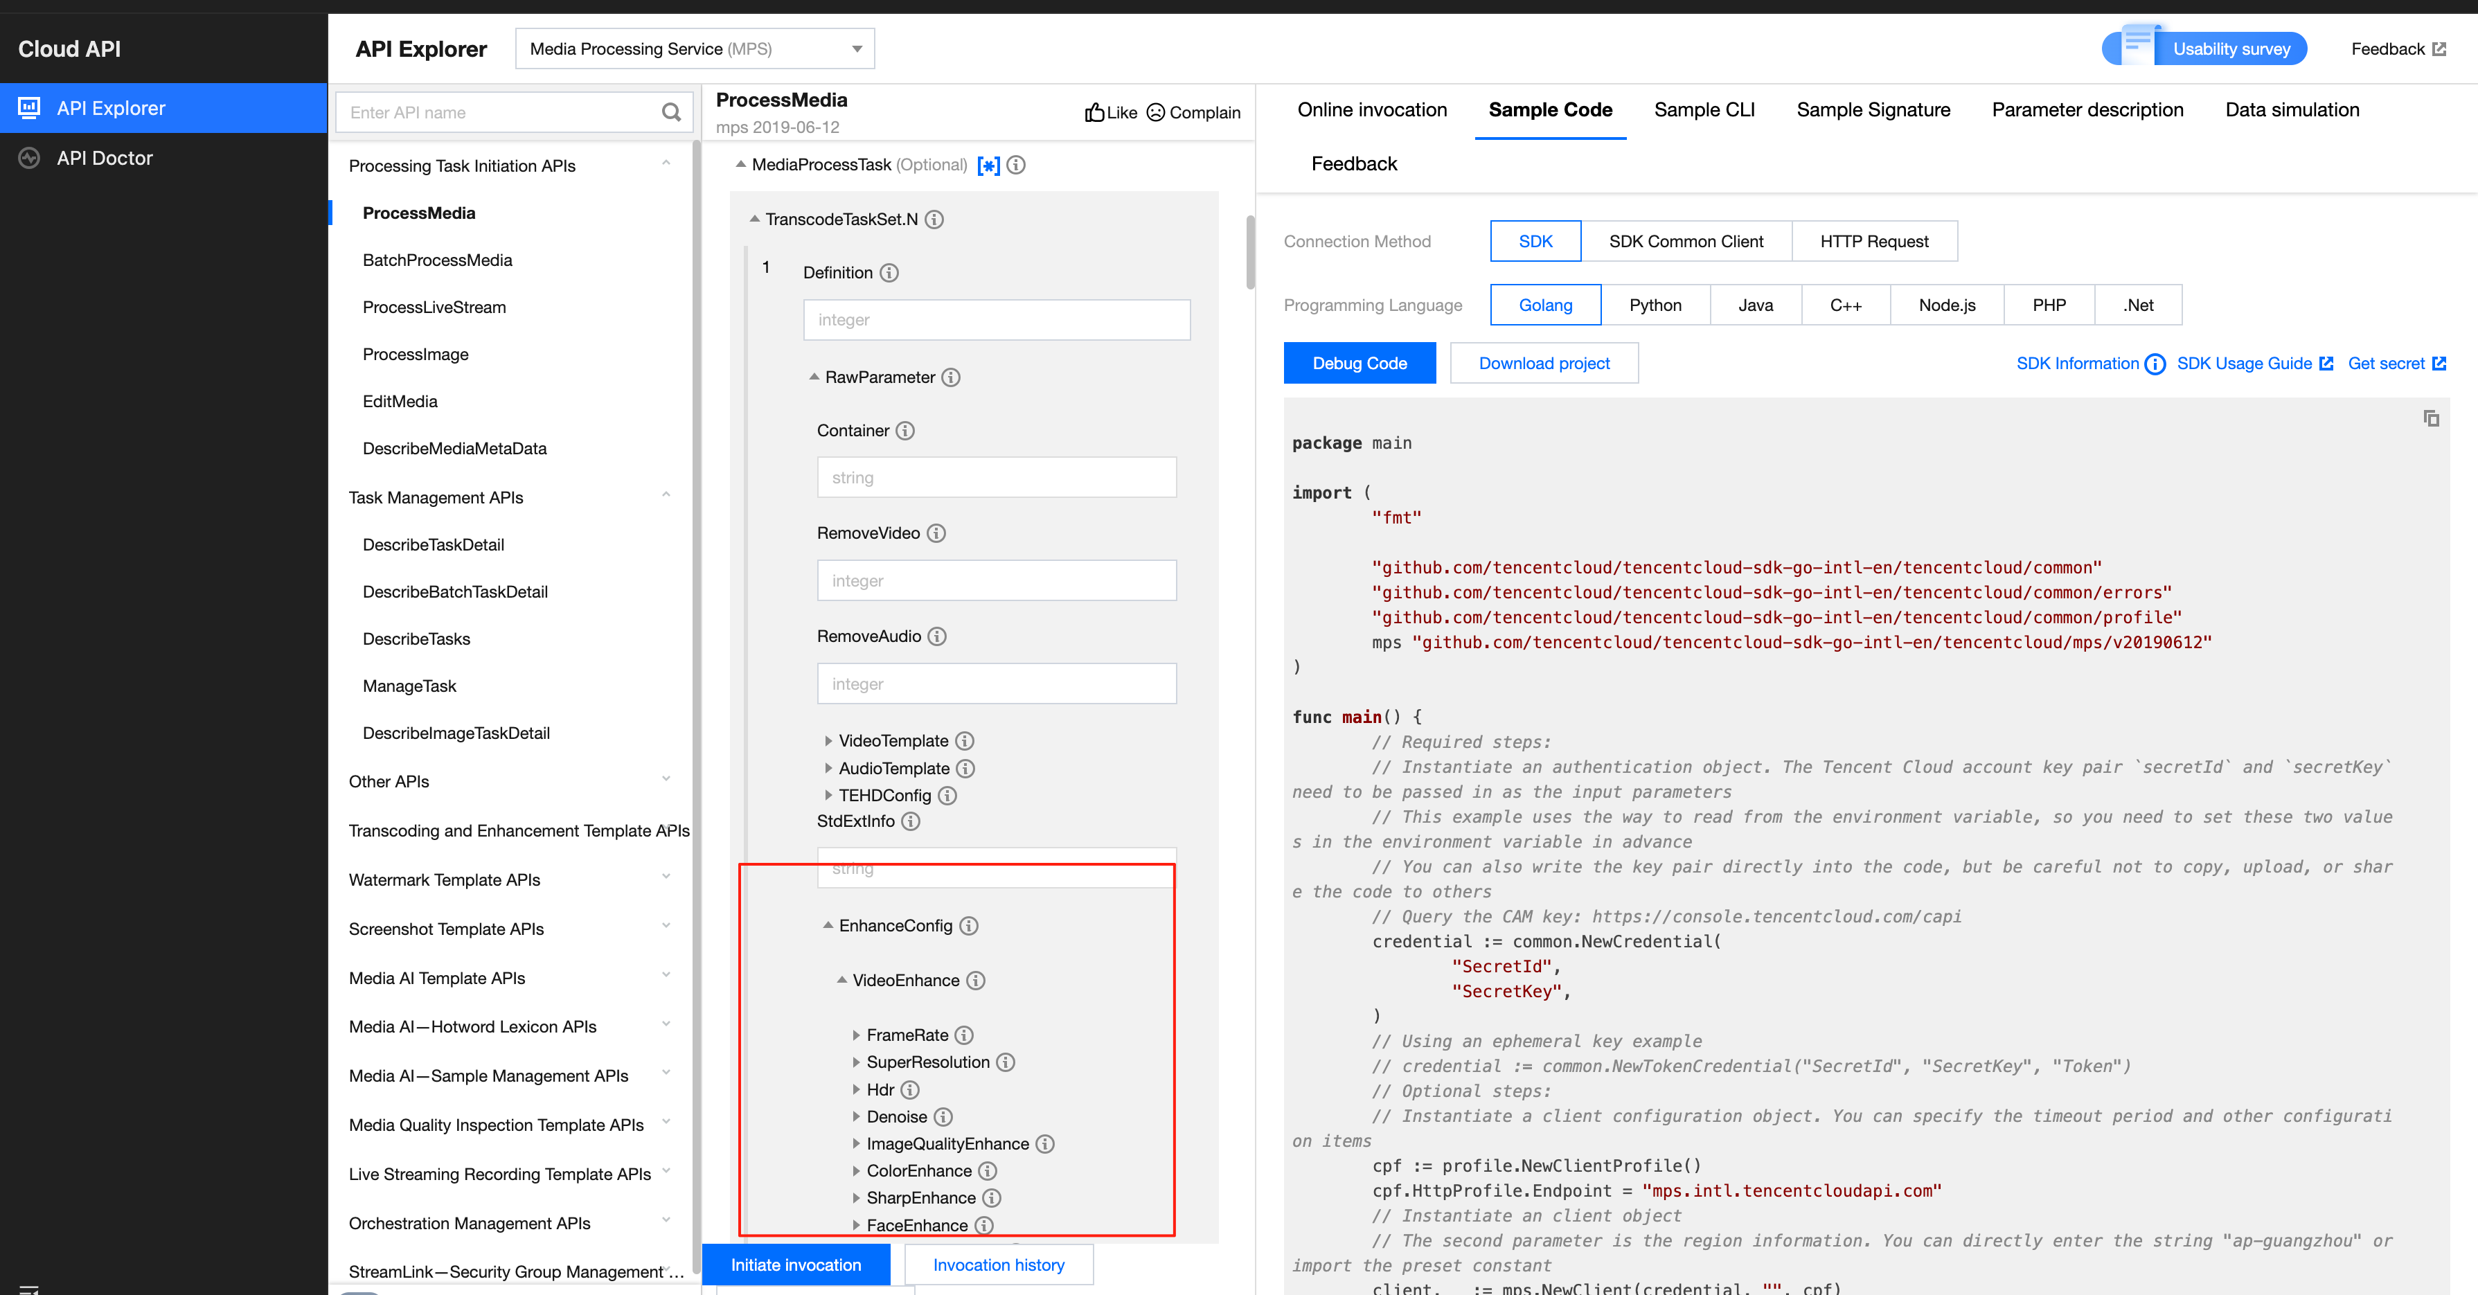The height and width of the screenshot is (1295, 2478).
Task: Expand the VideoTemplate parameter
Action: pos(828,741)
